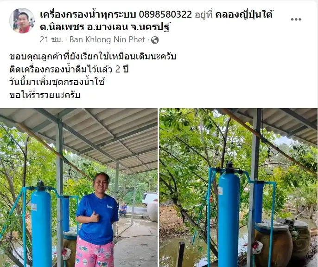This screenshot has width=318, height=267.
Task: Click the white truck in left photo
Action: (149, 199)
